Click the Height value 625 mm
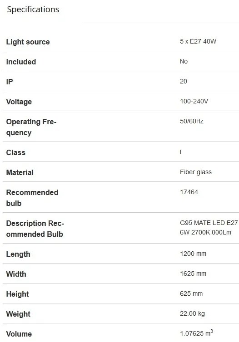 [191, 293]
